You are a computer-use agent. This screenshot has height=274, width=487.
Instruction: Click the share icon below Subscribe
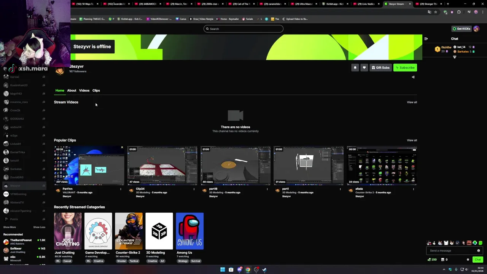point(413,77)
